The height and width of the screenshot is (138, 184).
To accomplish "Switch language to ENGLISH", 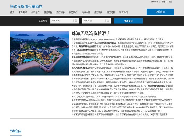I will 154,2.
